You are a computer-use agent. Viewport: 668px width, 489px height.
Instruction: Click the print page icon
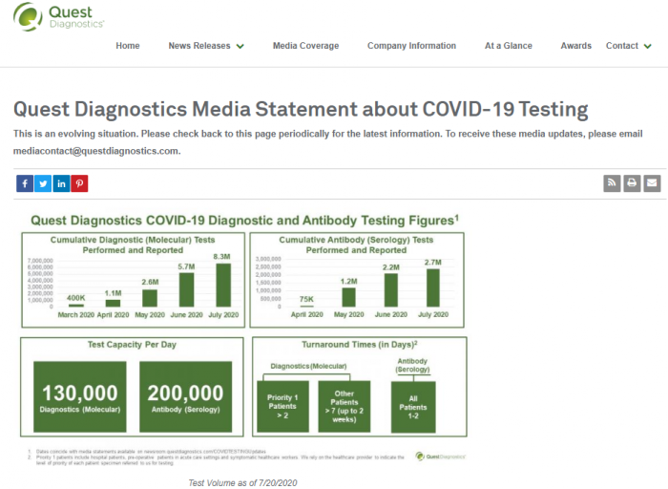click(632, 183)
